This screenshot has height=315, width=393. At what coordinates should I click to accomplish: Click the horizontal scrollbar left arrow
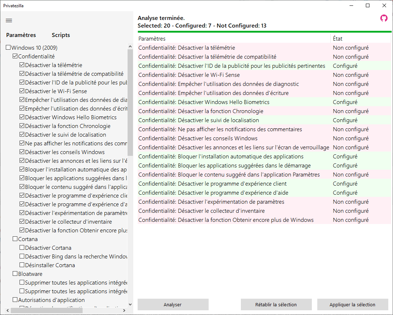8,311
